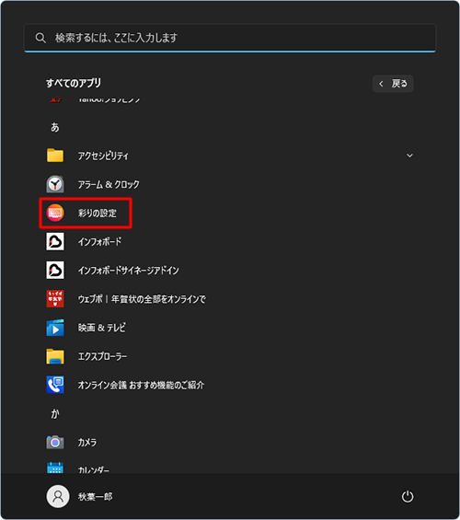The width and height of the screenshot is (460, 520).
Task: Open インフォボードサイネージアドイン label
Action: coord(128,271)
